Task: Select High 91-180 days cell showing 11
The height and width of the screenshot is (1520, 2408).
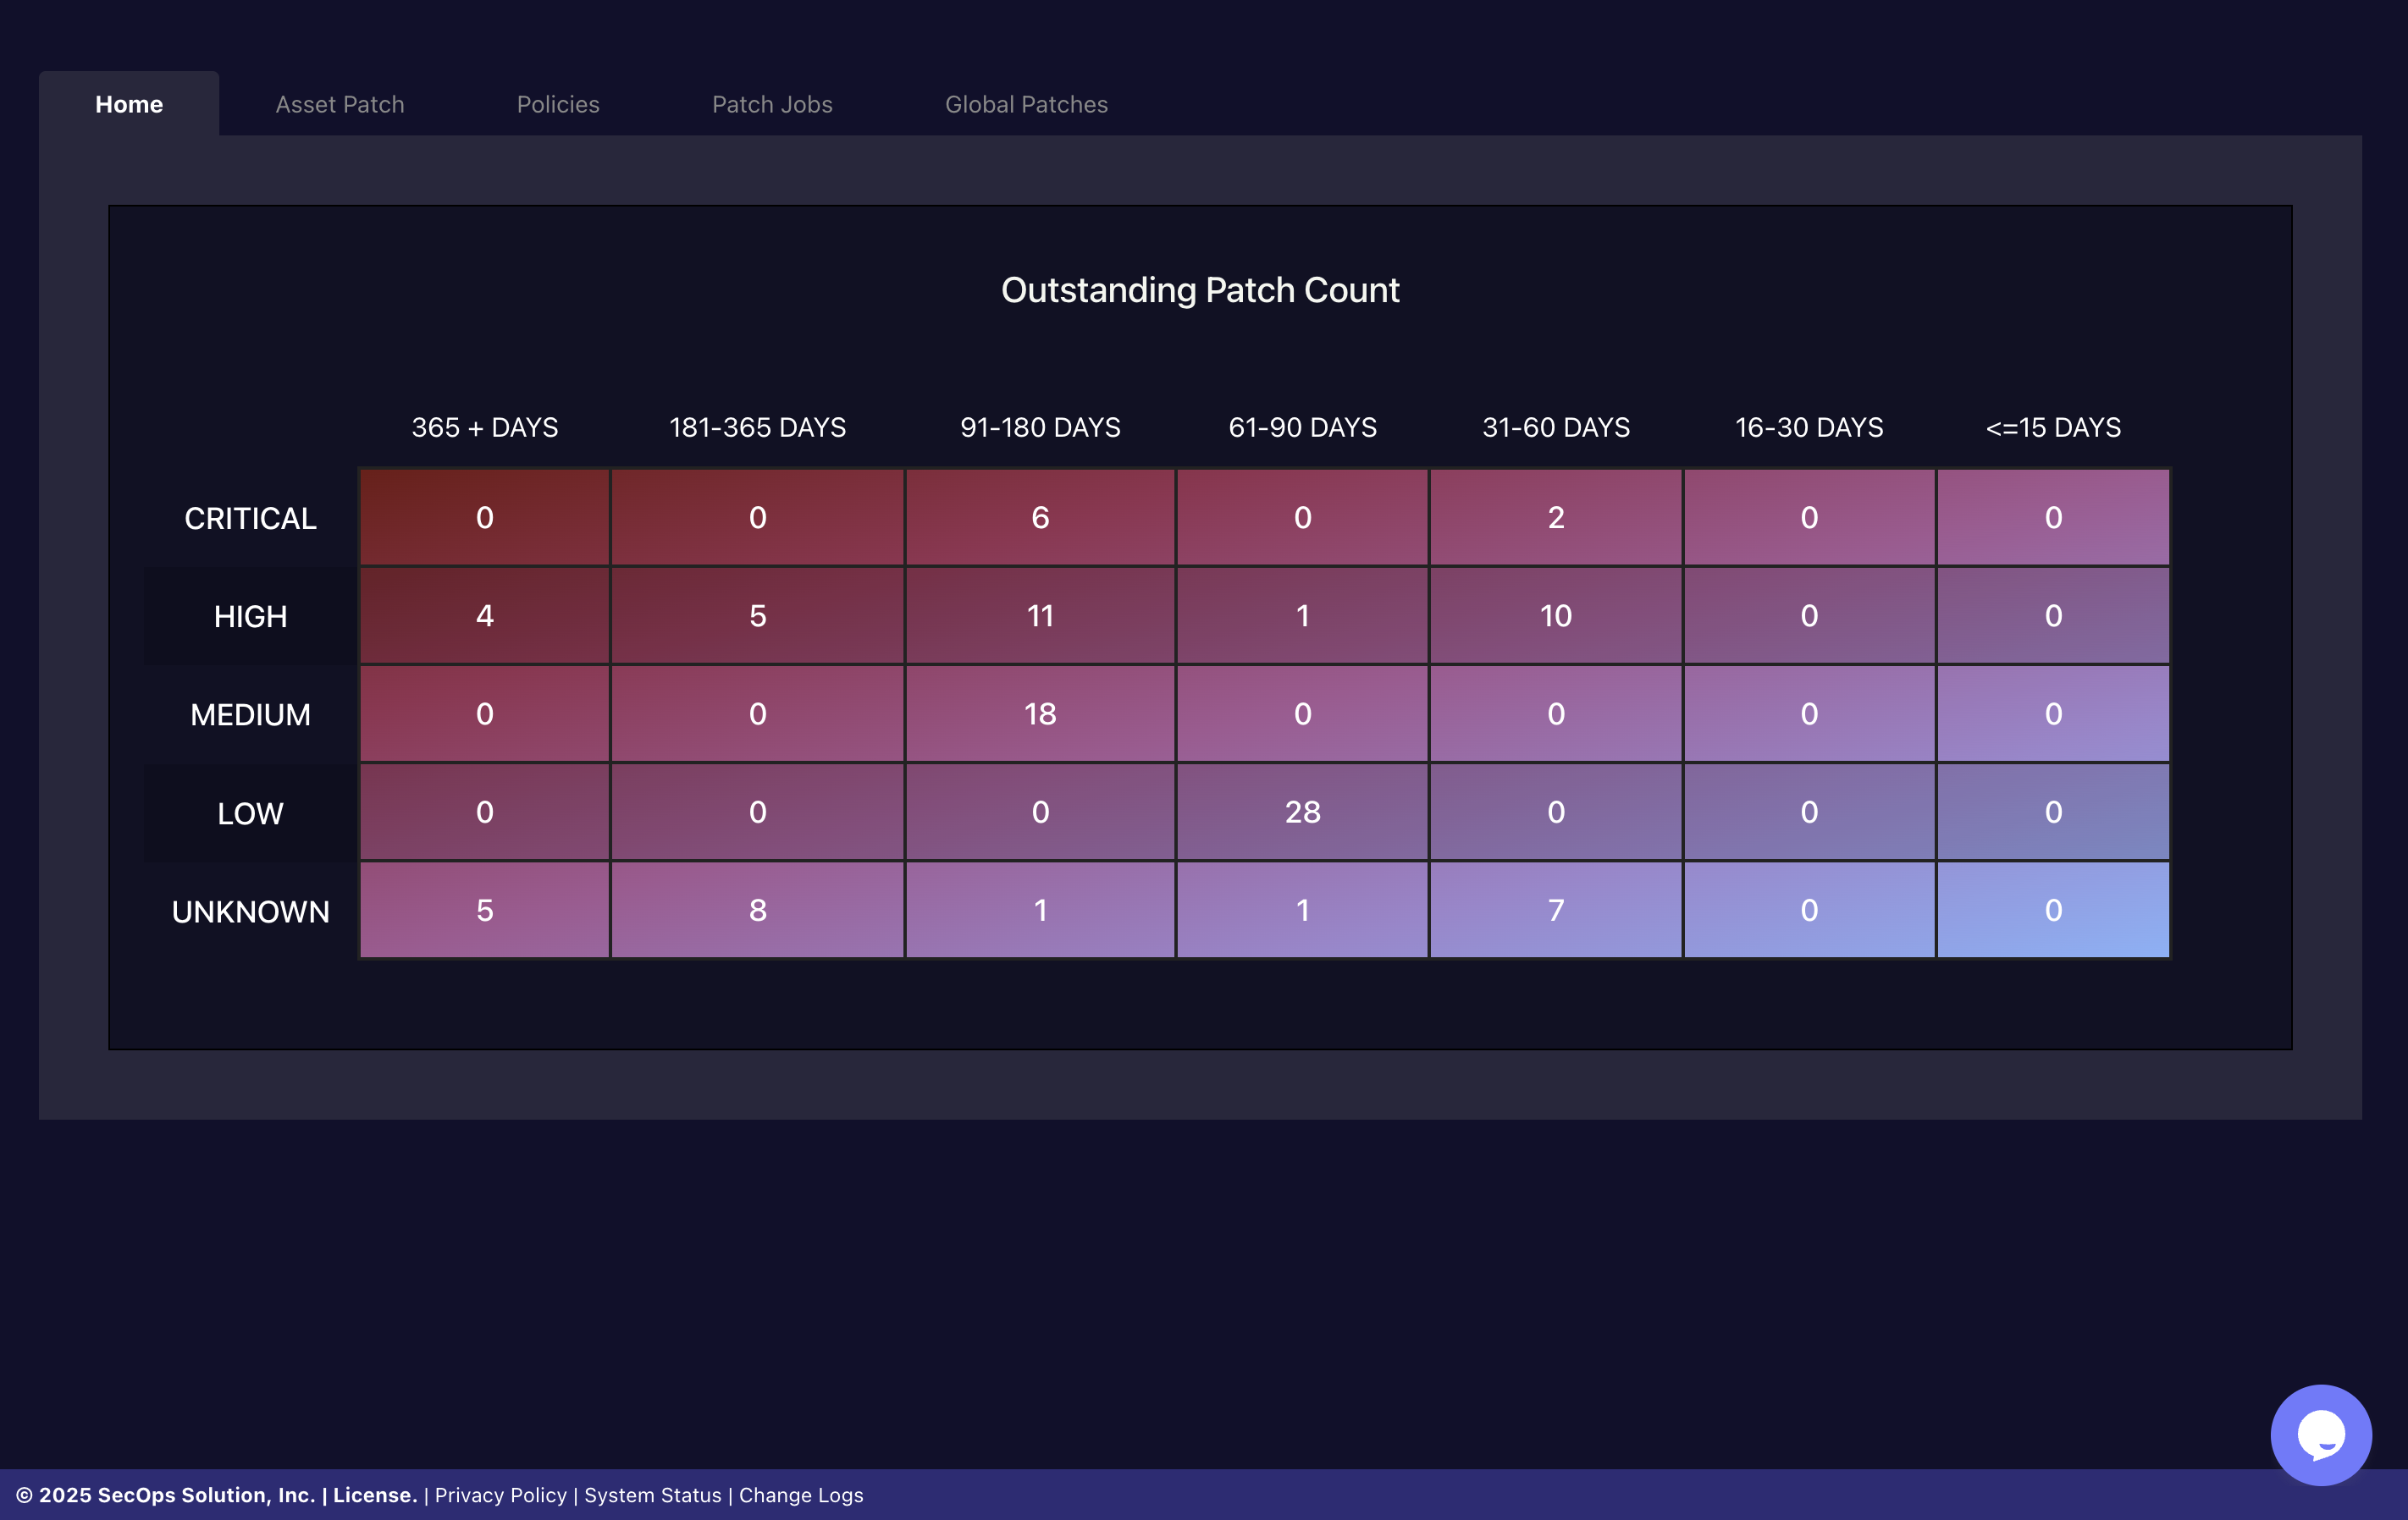Action: click(x=1040, y=615)
